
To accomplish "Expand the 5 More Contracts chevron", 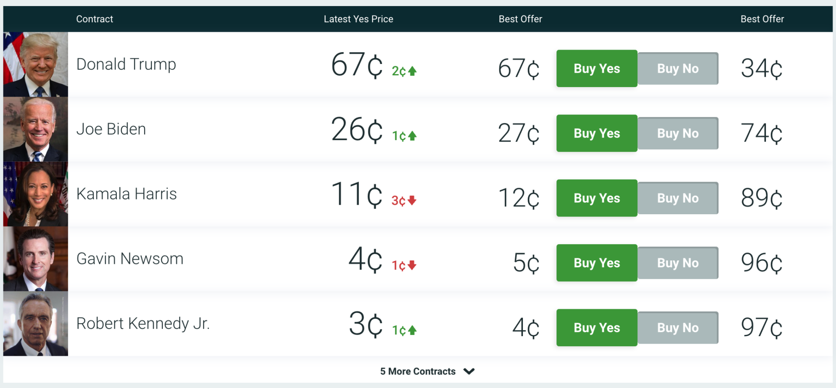I will 469,371.
